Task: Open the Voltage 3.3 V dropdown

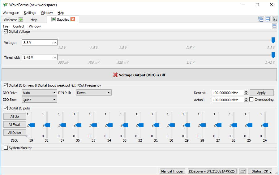Action: tap(40, 42)
